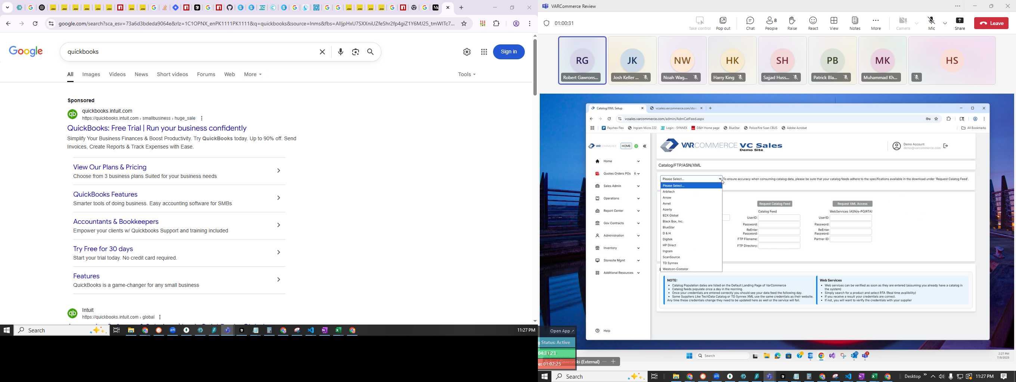Viewport: 1016px width, 382px height.
Task: Switch to News results tab
Action: pyautogui.click(x=141, y=75)
